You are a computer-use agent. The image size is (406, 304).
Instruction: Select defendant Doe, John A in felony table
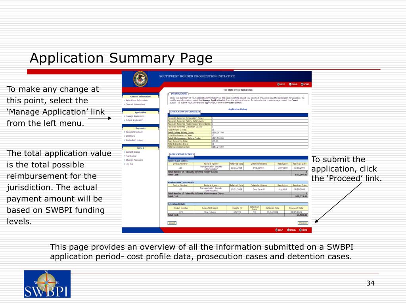tap(259, 168)
